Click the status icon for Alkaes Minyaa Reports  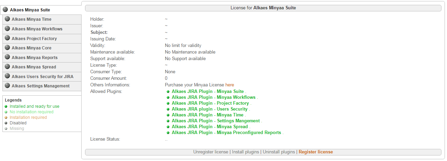coord(7,57)
